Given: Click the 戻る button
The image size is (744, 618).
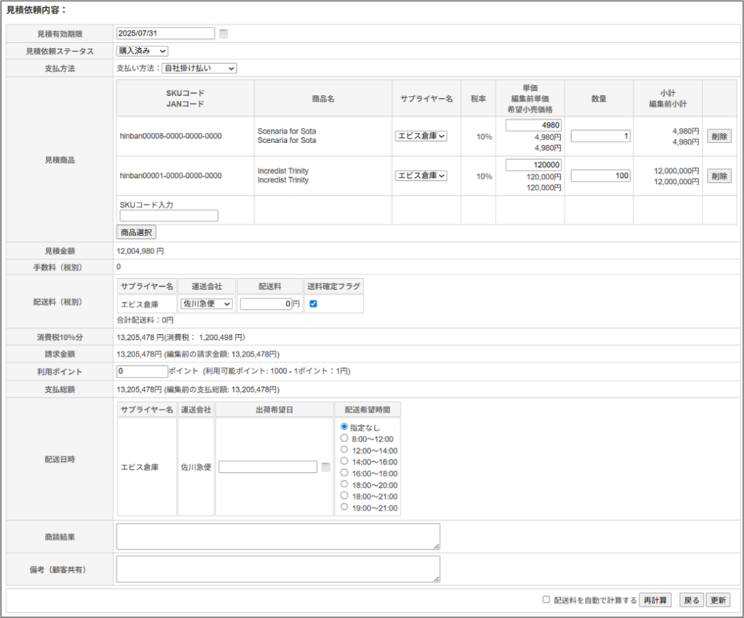Looking at the screenshot, I should (x=691, y=601).
